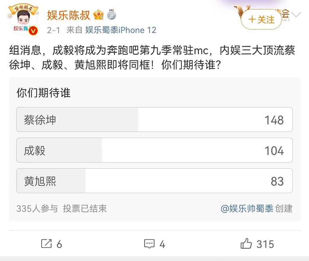Click the silver 答 medal badge
The width and height of the screenshot is (309, 261).
(x=111, y=15)
